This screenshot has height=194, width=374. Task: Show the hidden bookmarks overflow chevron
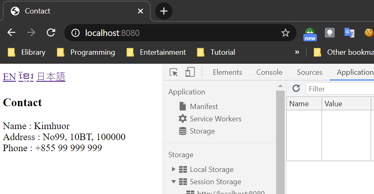click(x=297, y=52)
